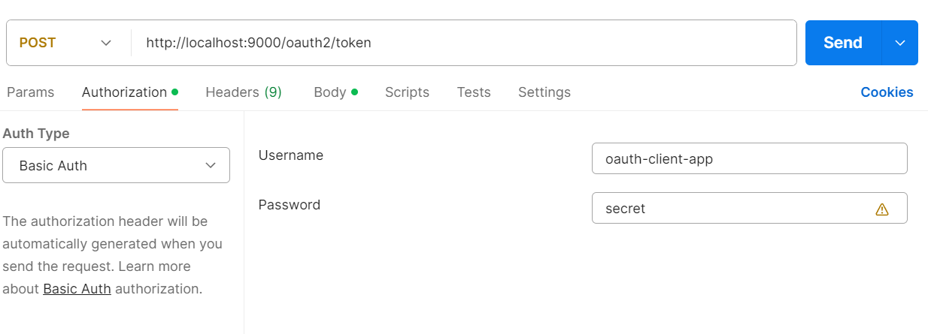Open the Headers (9) tab
The image size is (928, 334).
(x=244, y=92)
